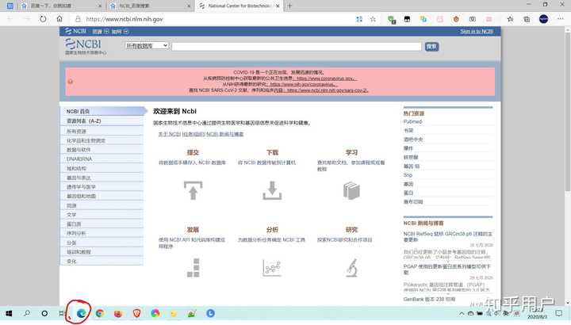Screen dimensions: 571x325
Task: Click the Research microscope icon
Action: coord(351,267)
